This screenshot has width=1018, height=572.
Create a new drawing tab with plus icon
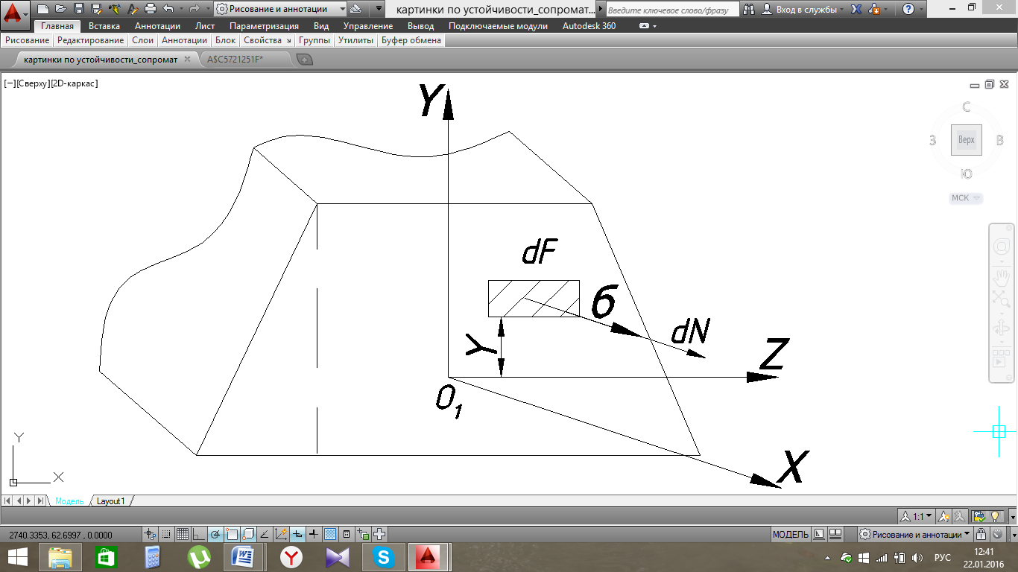[304, 60]
